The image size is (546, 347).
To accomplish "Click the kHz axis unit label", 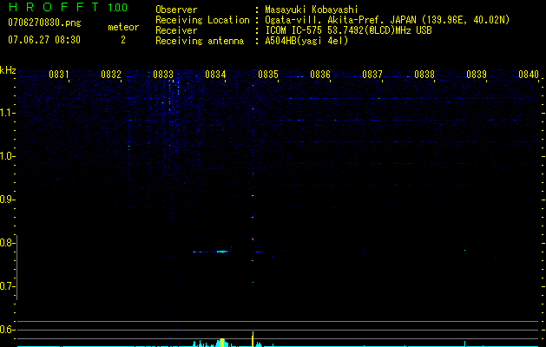I will coord(8,70).
